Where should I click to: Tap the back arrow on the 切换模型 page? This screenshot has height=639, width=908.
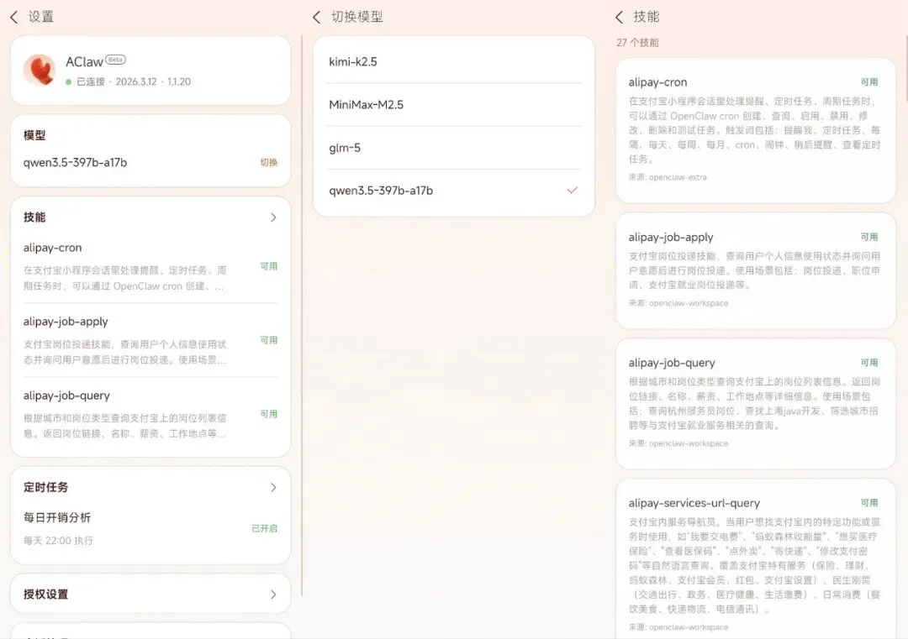[x=315, y=16]
